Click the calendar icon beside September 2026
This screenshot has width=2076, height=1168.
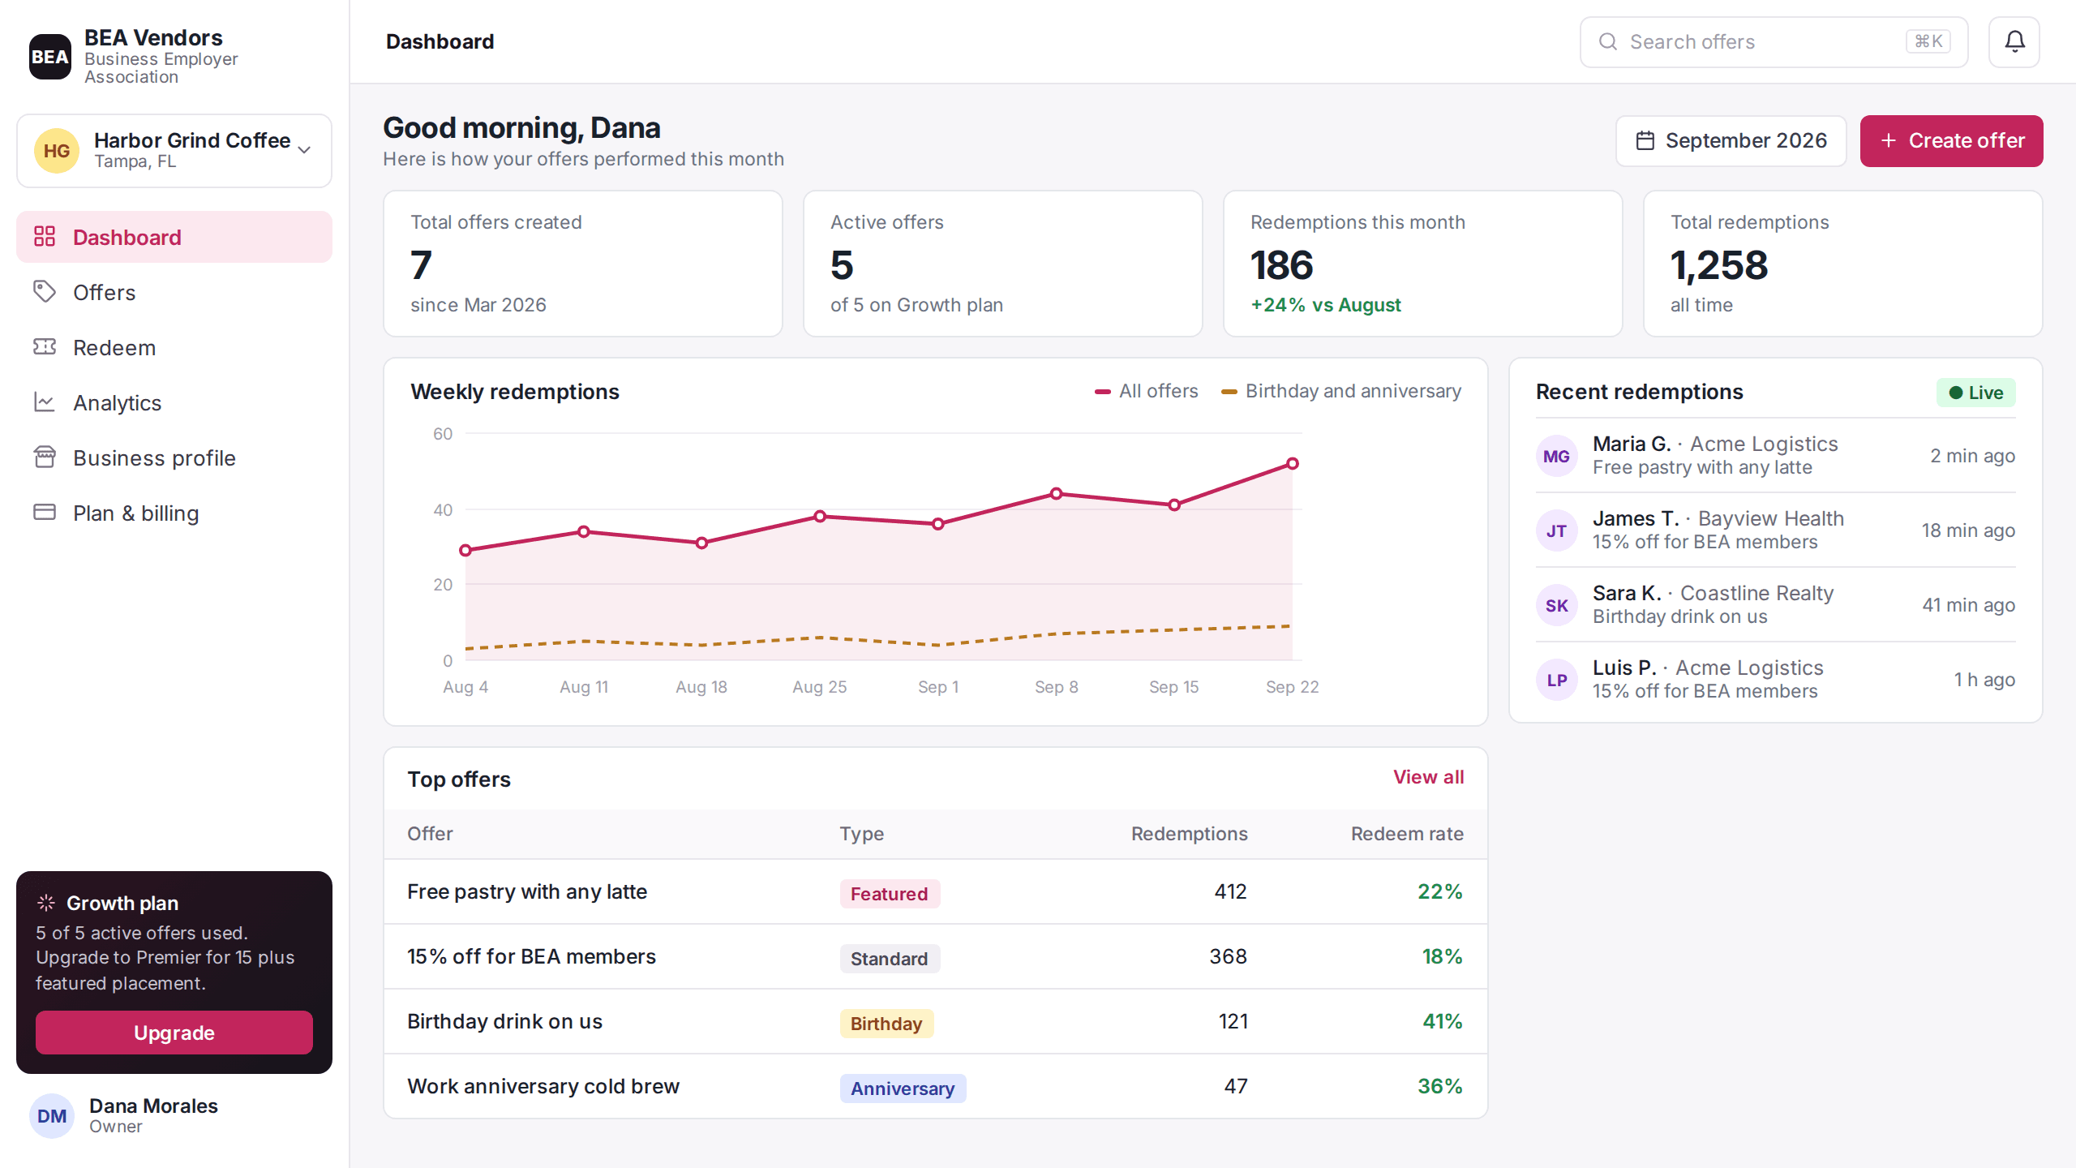tap(1645, 140)
